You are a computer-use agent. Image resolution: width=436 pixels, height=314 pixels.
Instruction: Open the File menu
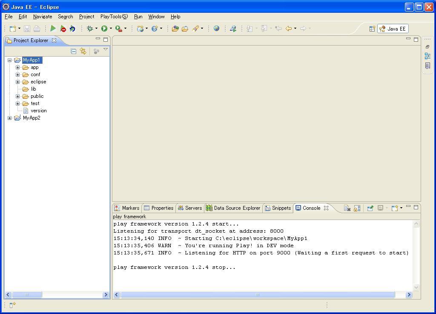pos(9,17)
